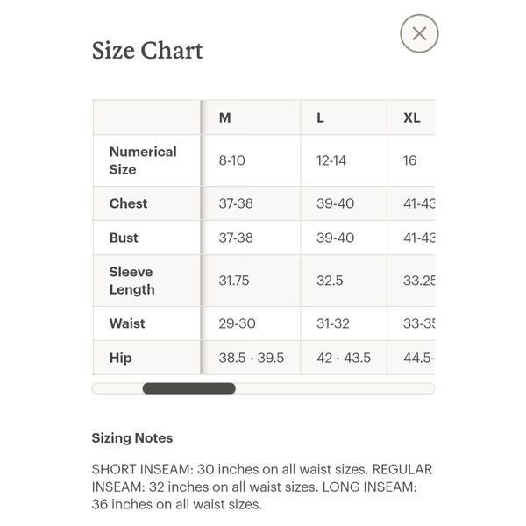Click the Numerical Size row label
This screenshot has width=526, height=526.
(x=143, y=160)
